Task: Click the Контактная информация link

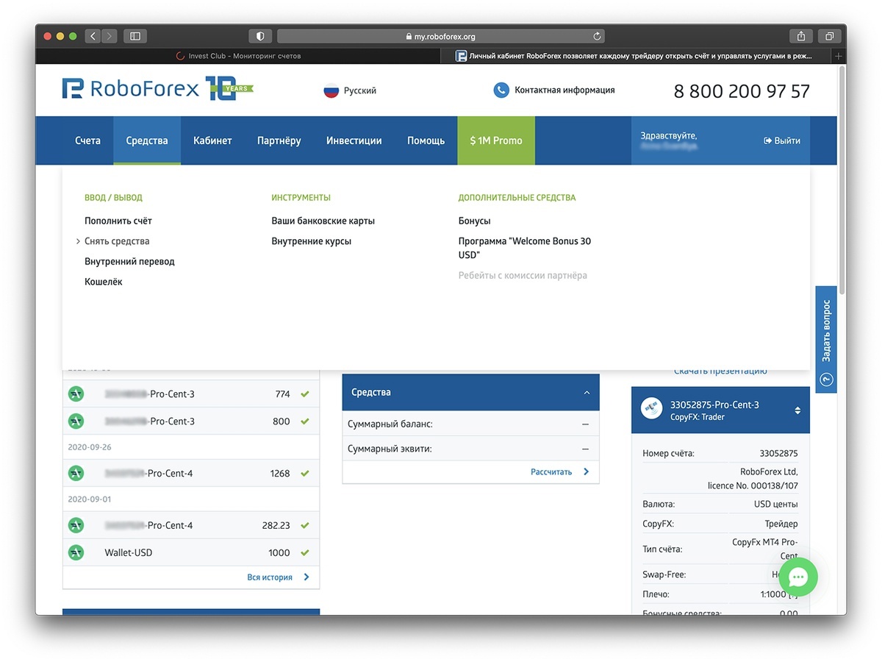Action: pos(564,90)
